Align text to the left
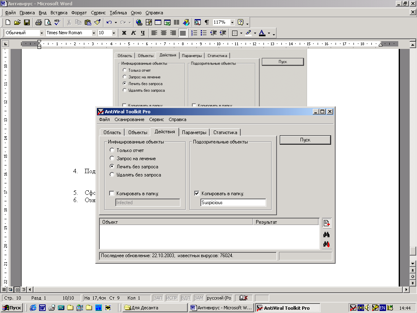The height and width of the screenshot is (313, 417). coord(154,33)
